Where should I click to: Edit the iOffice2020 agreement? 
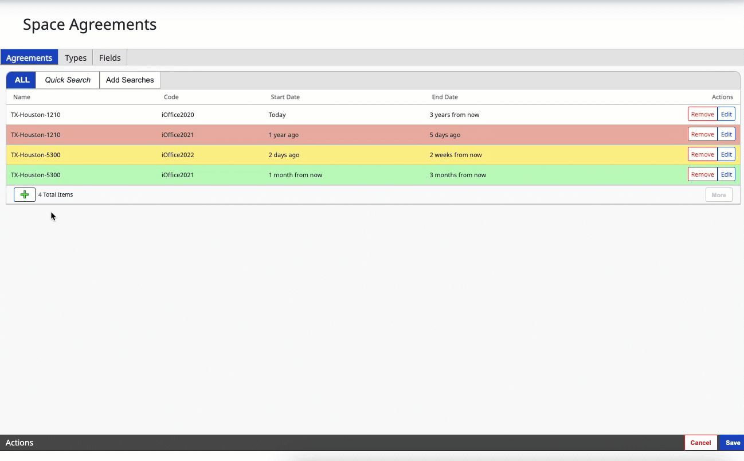tap(726, 114)
